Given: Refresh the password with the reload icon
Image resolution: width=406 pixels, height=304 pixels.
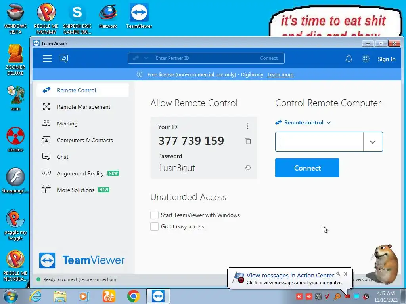Looking at the screenshot, I should pyautogui.click(x=247, y=168).
